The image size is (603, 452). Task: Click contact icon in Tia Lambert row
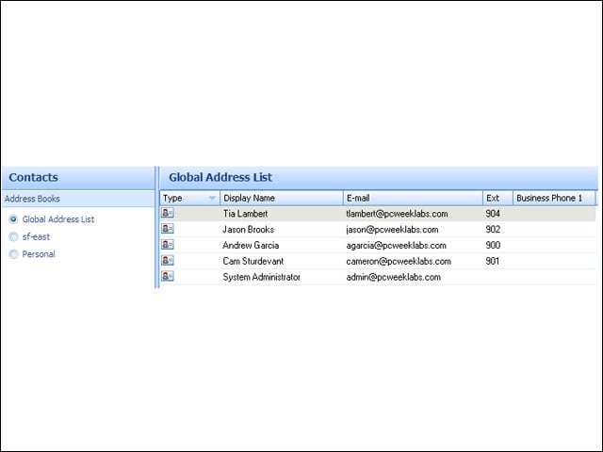pyautogui.click(x=168, y=213)
